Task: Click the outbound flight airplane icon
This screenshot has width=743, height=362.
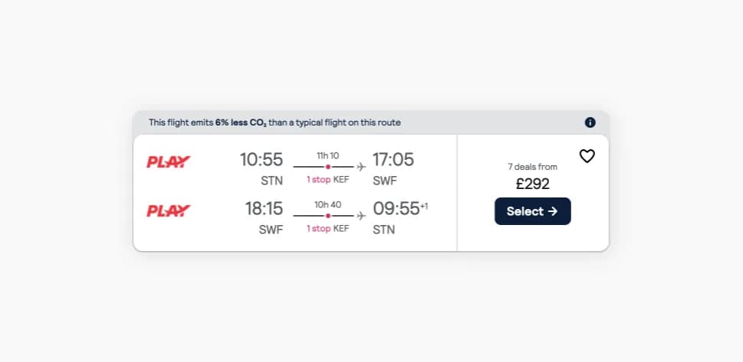Action: pos(361,166)
